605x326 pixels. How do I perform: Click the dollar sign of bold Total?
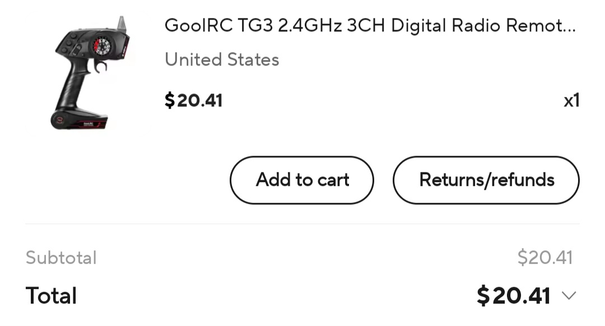pyautogui.click(x=483, y=296)
